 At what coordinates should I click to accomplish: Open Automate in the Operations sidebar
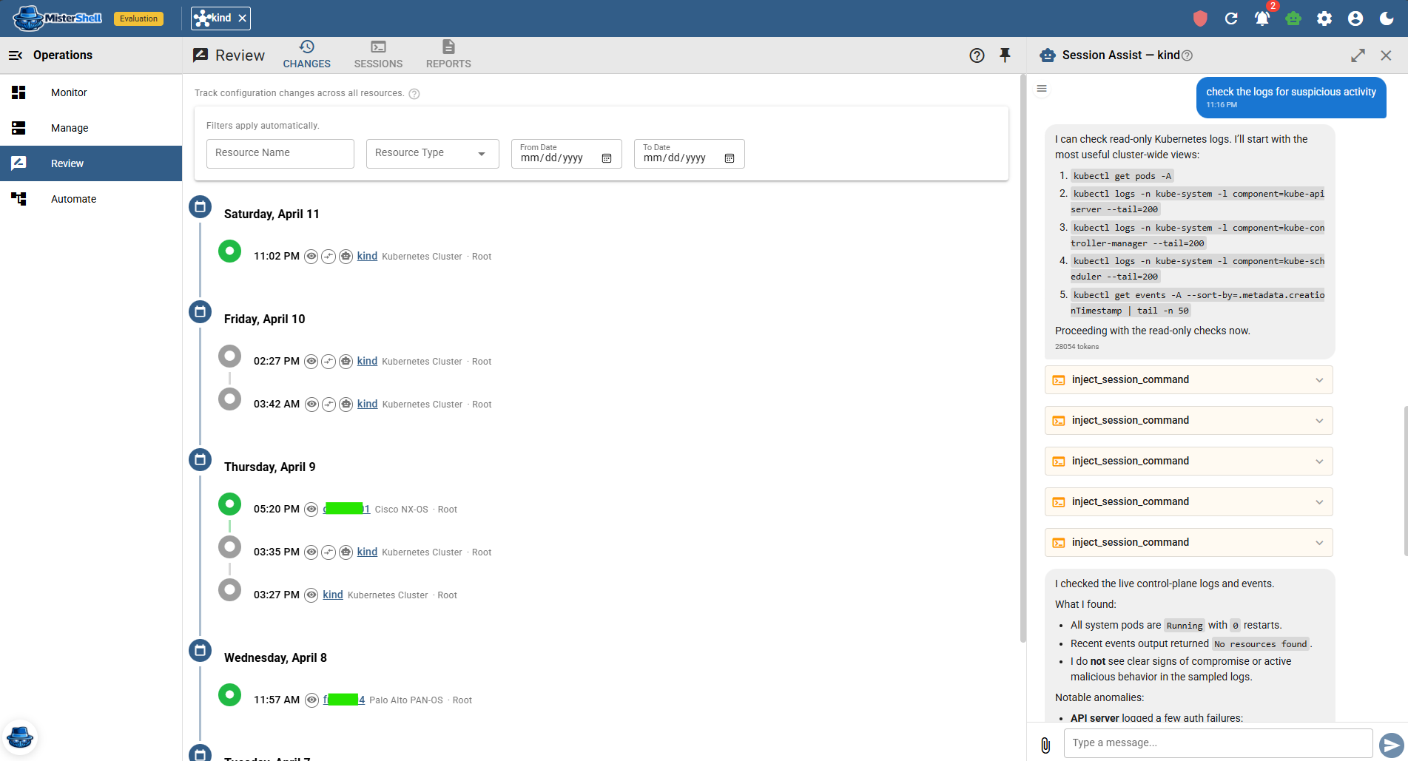pyautogui.click(x=91, y=199)
